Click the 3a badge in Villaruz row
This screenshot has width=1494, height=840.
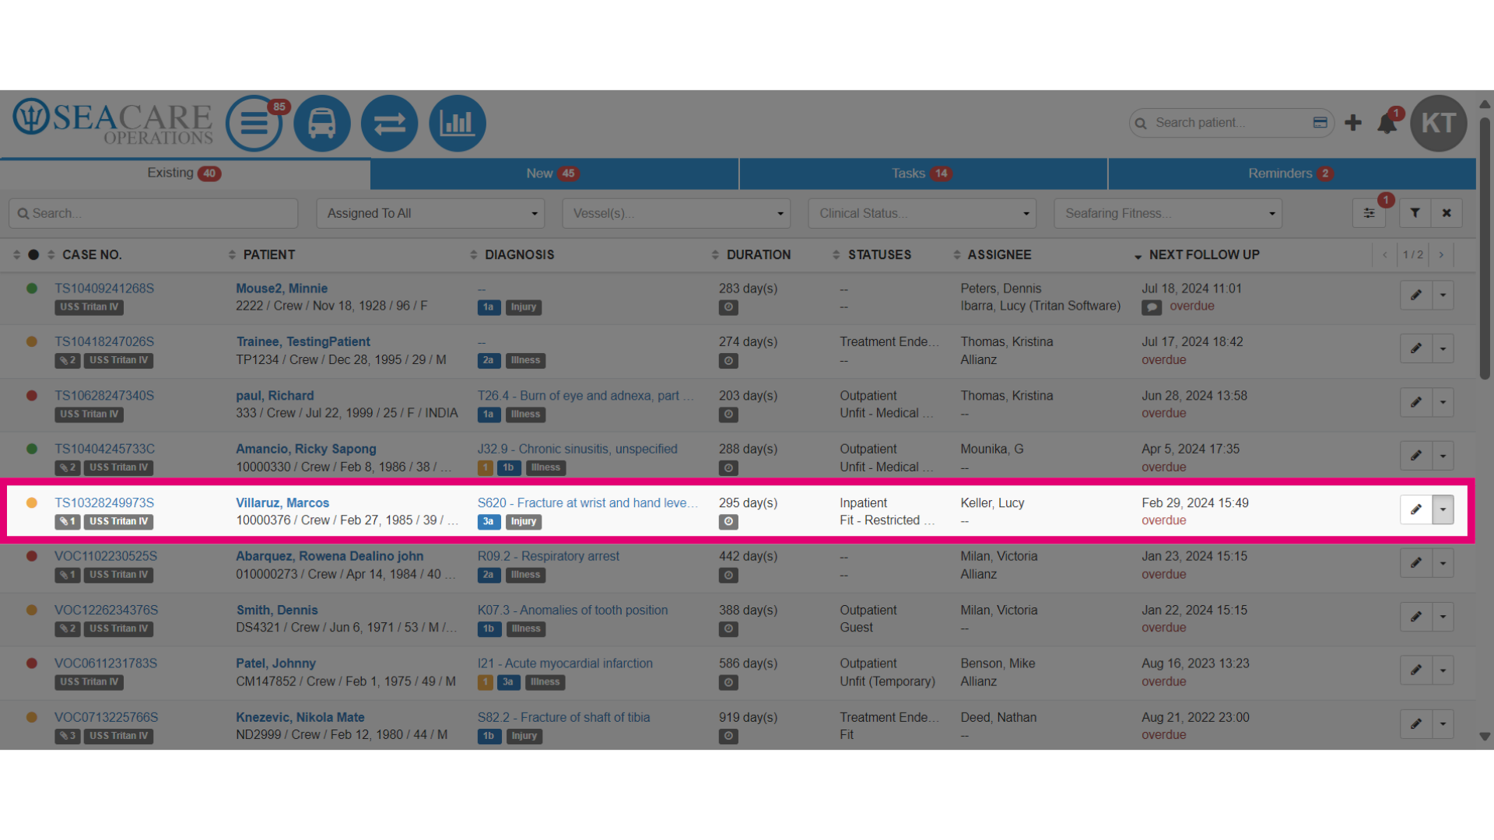pos(488,522)
